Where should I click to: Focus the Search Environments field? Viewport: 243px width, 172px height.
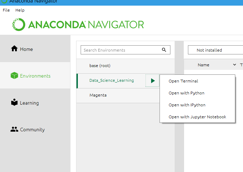point(126,50)
